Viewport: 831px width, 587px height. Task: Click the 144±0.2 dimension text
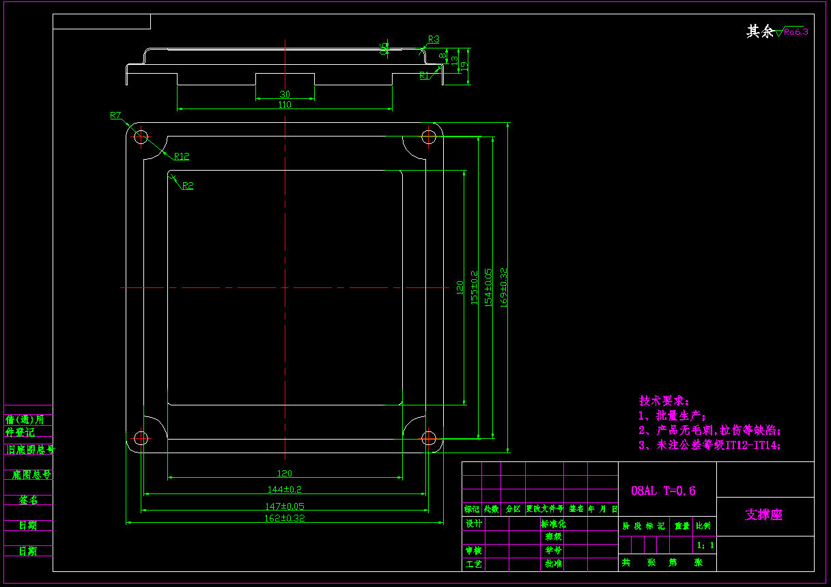(285, 489)
